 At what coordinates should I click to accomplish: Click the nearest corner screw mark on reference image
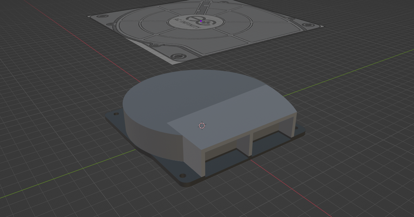[x=176, y=56]
